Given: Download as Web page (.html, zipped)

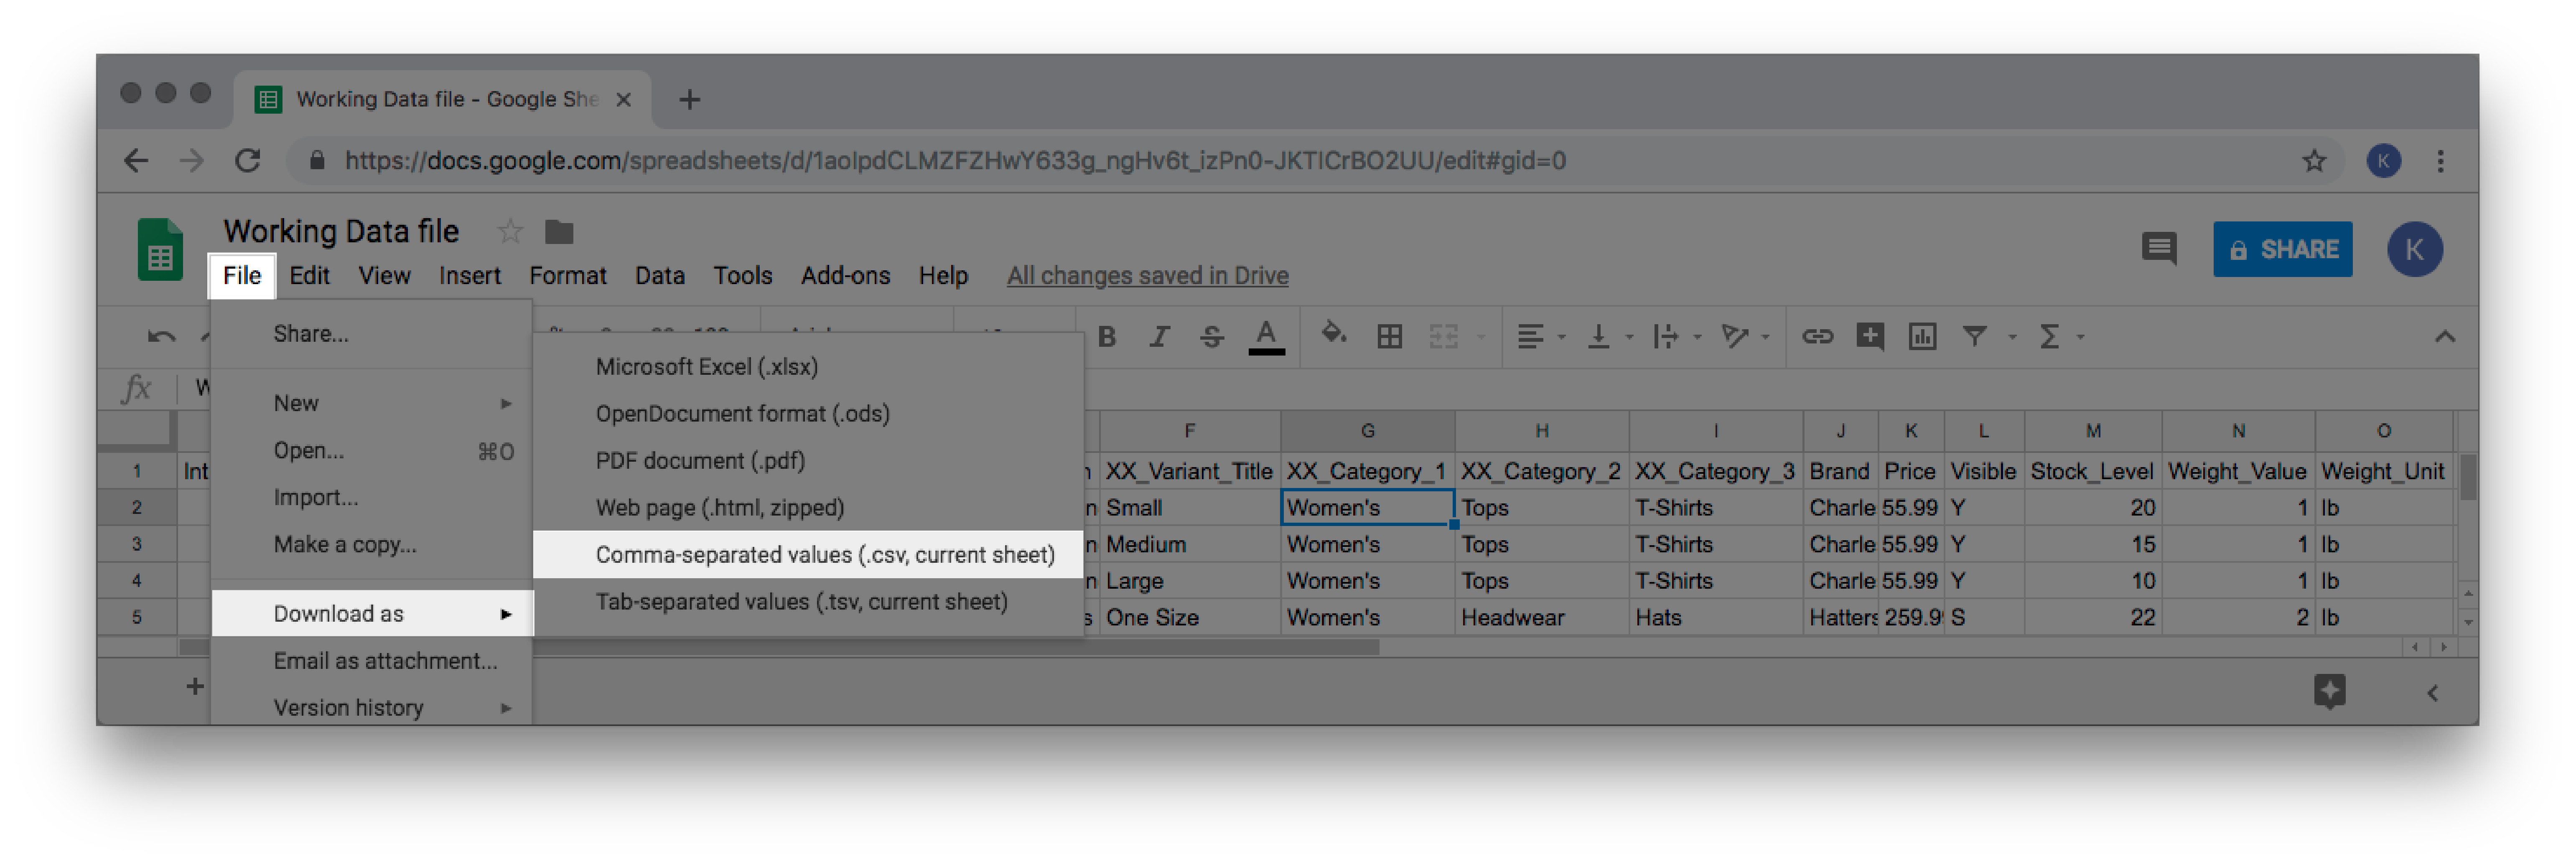Looking at the screenshot, I should (808, 508).
